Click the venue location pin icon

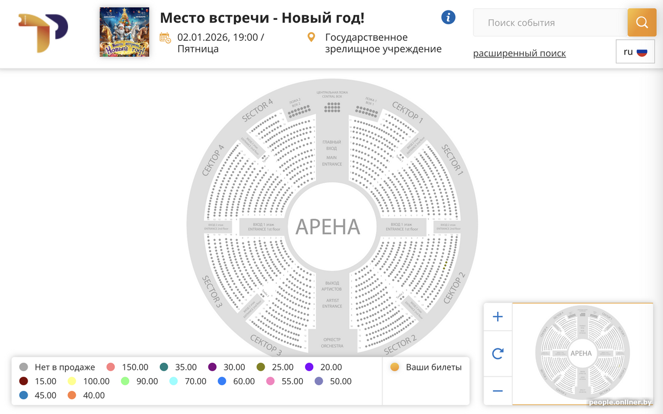click(311, 38)
